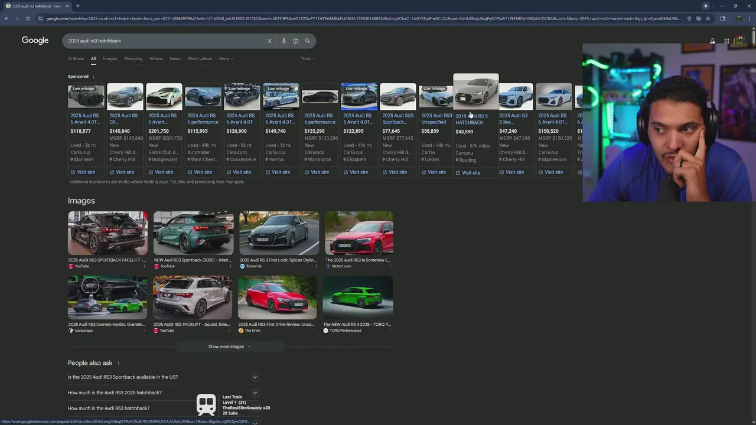
Task: Switch to the Short videos tab
Action: point(200,58)
